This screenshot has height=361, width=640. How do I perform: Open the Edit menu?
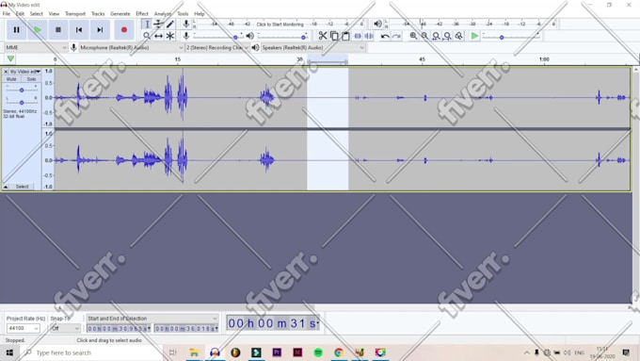(20, 13)
